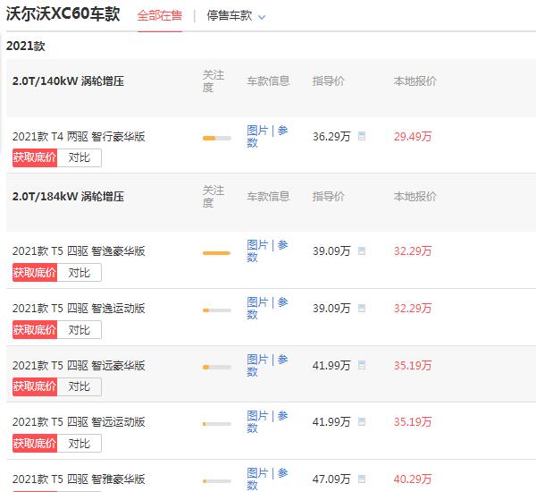Add T4 两驱 智行豪华版 to comparison
The width and height of the screenshot is (536, 492).
pyautogui.click(x=80, y=157)
